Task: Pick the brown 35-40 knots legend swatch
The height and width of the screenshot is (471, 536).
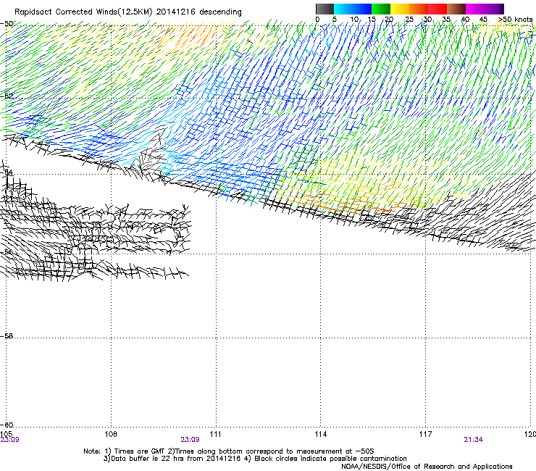Action: click(456, 9)
